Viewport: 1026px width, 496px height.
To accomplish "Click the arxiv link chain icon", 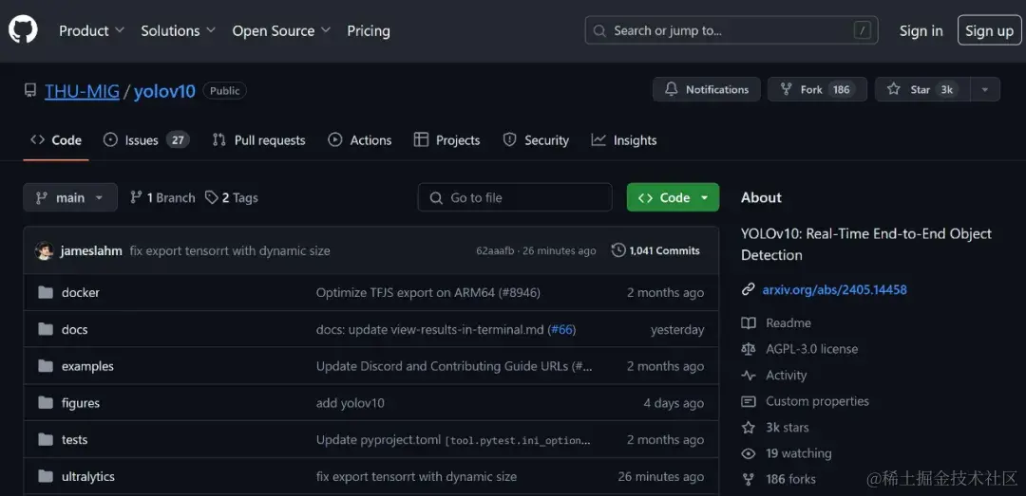I will click(x=749, y=289).
